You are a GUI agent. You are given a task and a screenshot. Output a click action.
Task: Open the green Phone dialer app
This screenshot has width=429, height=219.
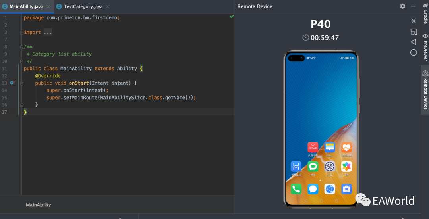tap(296, 189)
